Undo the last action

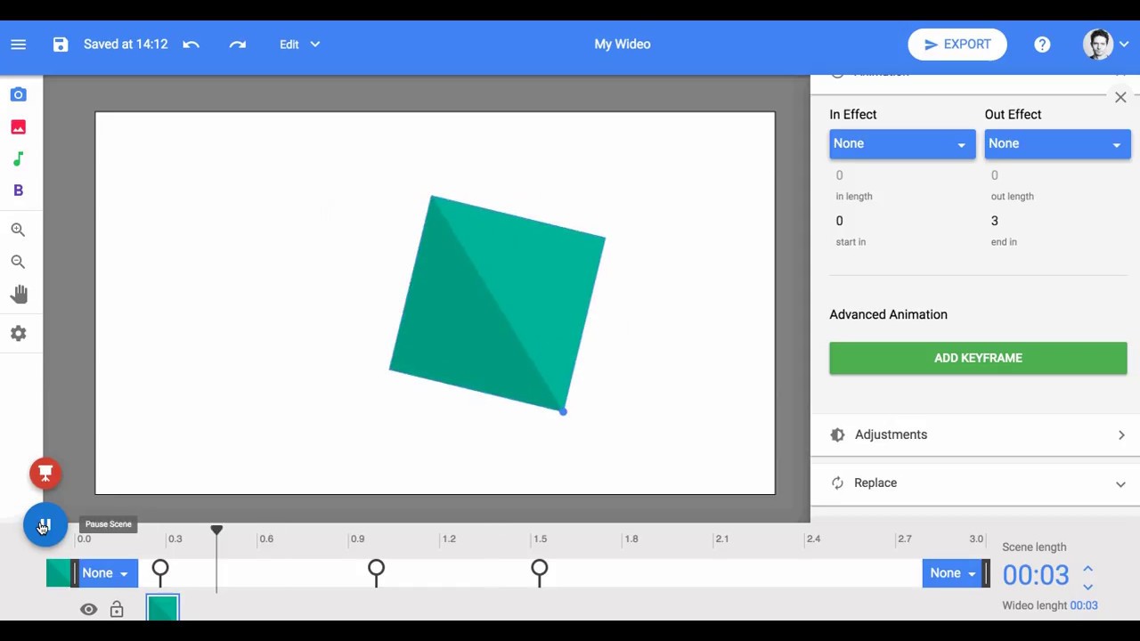tap(191, 45)
